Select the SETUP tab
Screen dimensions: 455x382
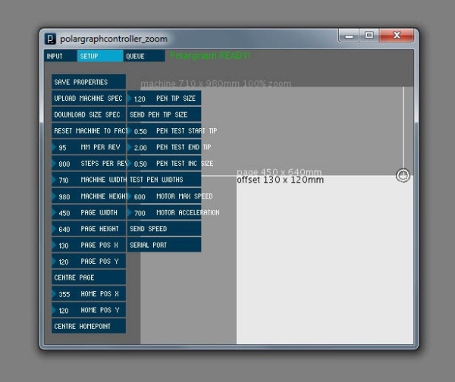pos(100,55)
